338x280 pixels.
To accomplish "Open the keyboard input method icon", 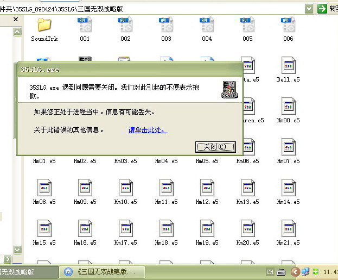I will coord(281,272).
